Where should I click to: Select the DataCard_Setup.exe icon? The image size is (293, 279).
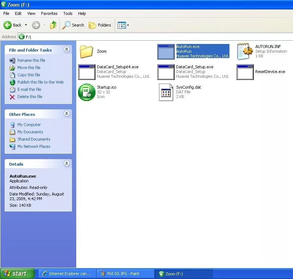pos(166,72)
